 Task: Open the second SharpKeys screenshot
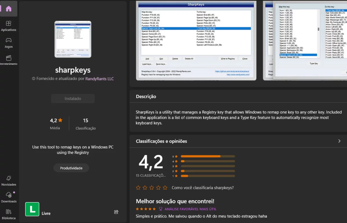point(305,40)
